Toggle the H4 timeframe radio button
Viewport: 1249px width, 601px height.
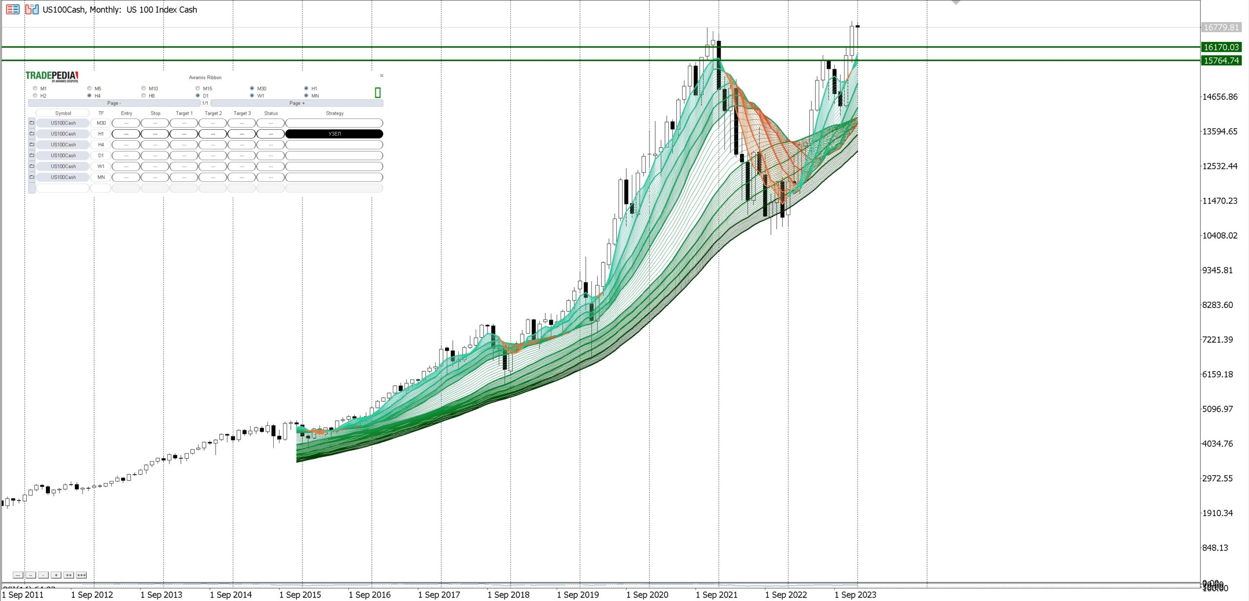(x=89, y=96)
